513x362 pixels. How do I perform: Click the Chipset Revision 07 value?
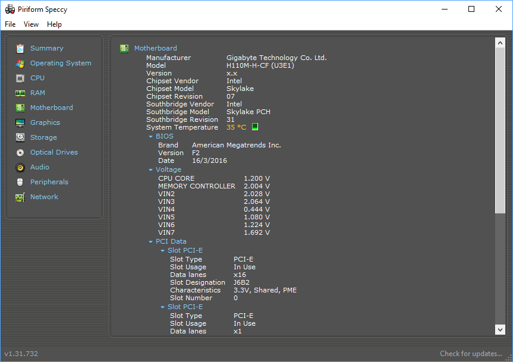[230, 96]
